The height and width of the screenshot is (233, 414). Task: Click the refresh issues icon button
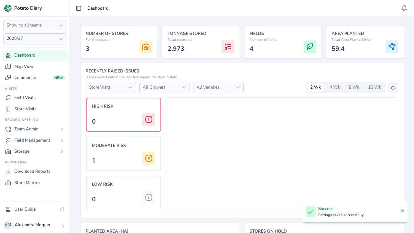point(393,87)
